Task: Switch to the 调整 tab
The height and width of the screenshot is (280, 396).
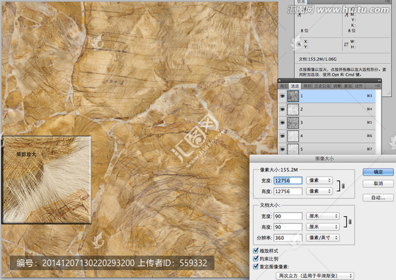Action: point(337,86)
